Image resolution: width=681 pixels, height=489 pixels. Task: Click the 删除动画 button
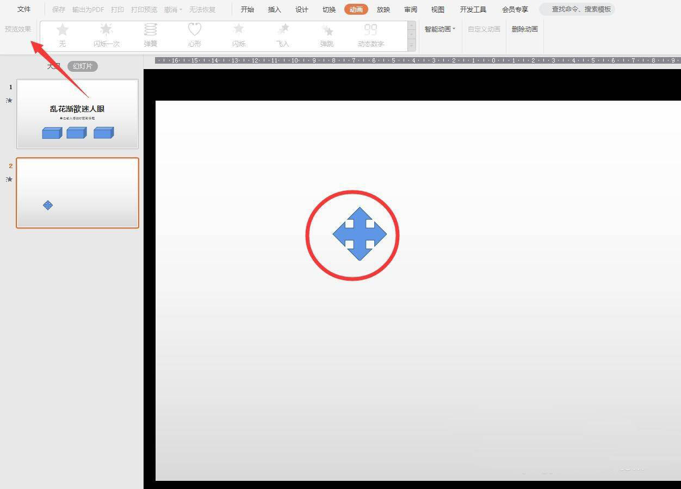(x=524, y=29)
